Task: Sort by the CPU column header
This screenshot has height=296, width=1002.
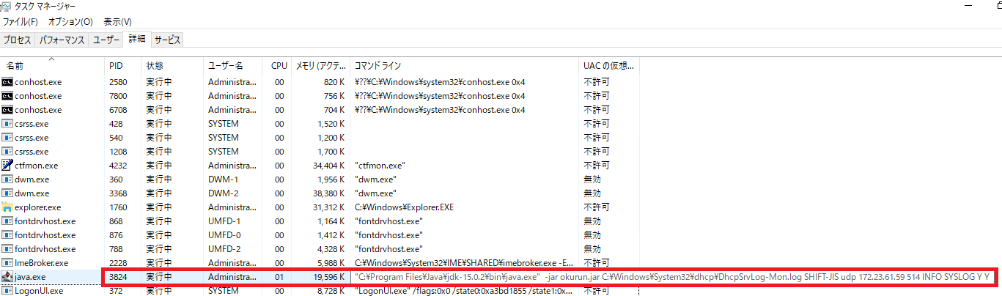Action: pos(276,66)
